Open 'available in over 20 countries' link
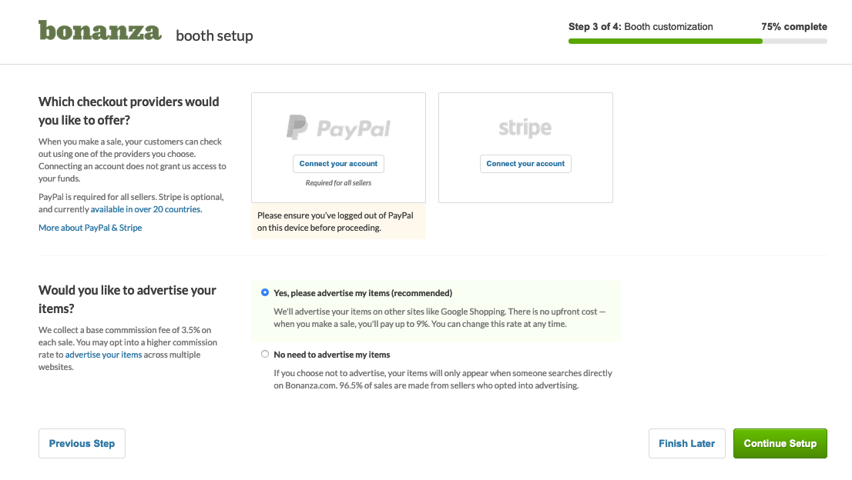The height and width of the screenshot is (480, 852). (x=146, y=209)
